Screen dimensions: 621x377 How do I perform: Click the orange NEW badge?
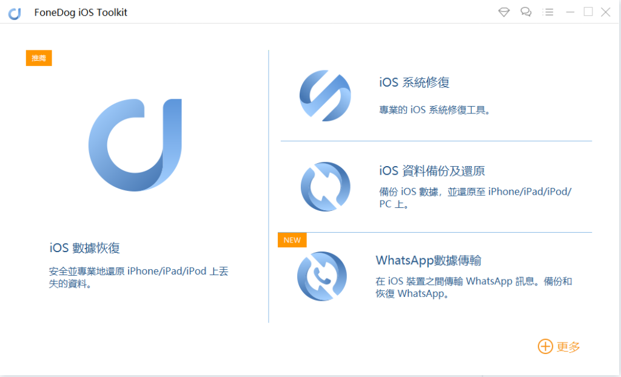292,240
